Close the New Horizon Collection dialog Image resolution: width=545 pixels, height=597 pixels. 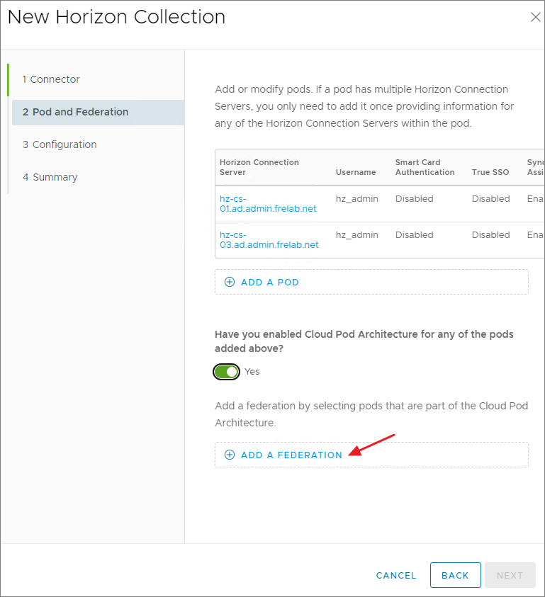click(x=535, y=18)
